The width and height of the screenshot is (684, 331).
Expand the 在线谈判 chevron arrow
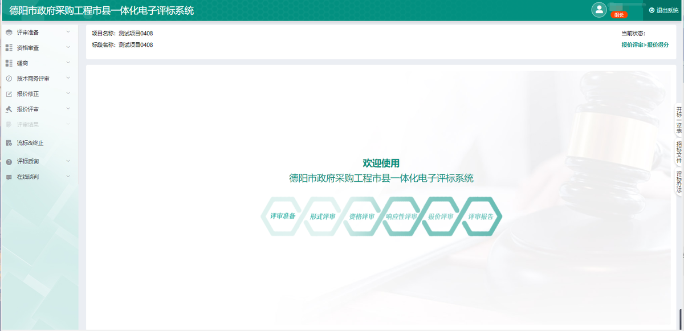[68, 177]
